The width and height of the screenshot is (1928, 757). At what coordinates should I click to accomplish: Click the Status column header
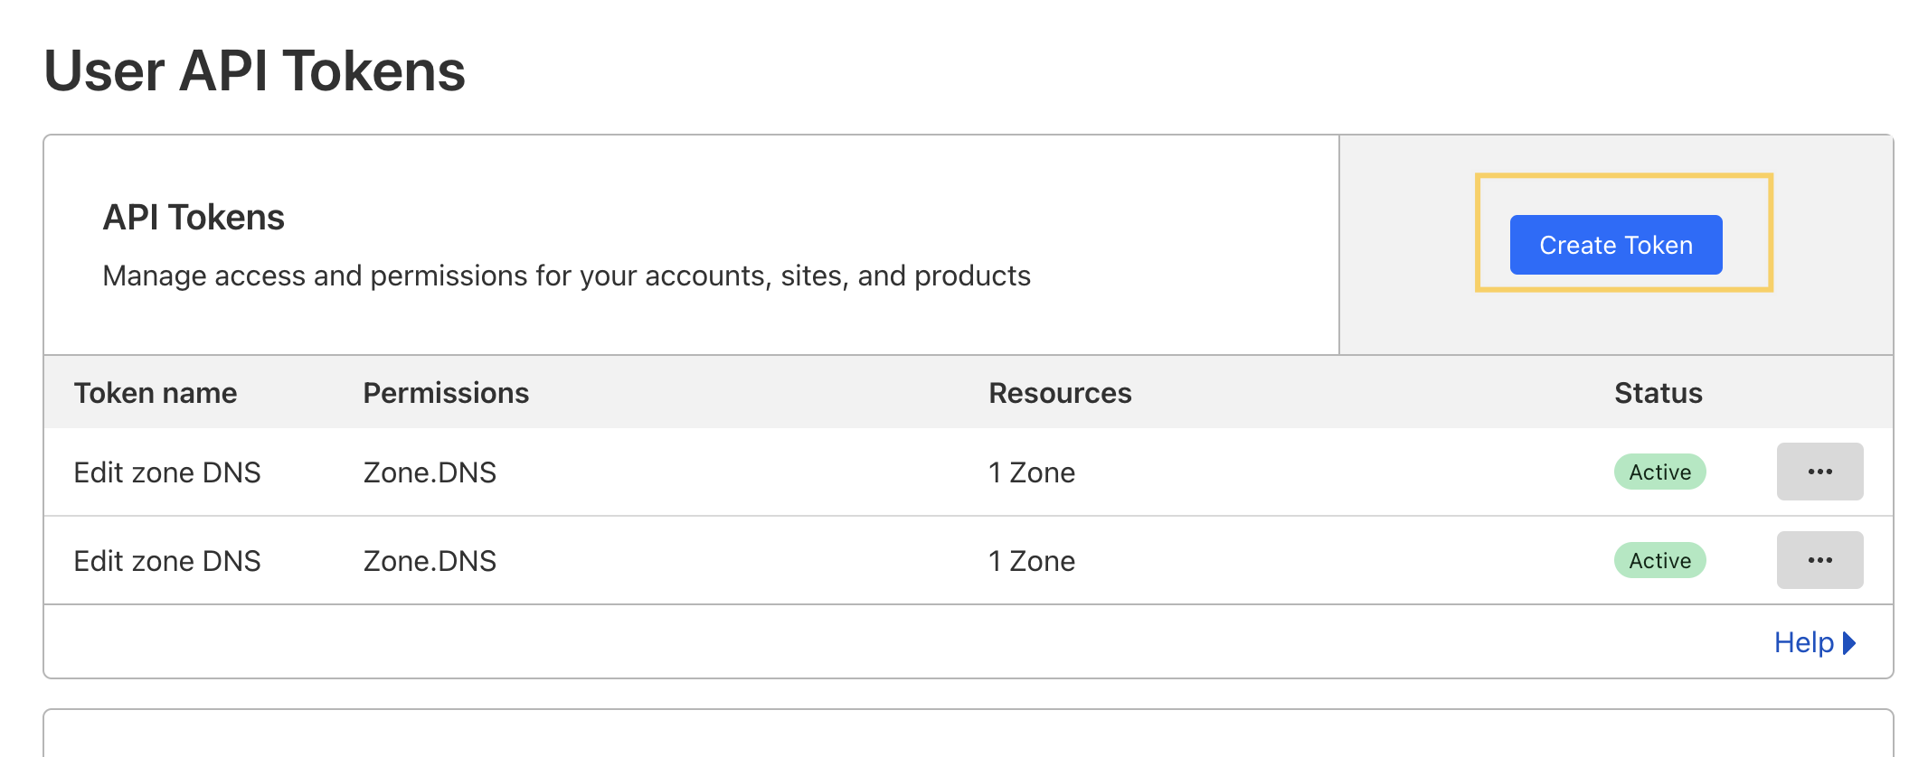coord(1658,393)
